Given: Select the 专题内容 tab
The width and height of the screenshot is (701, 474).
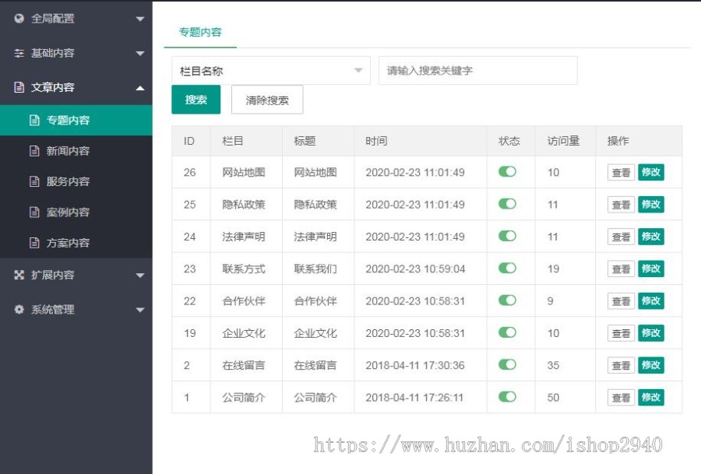Looking at the screenshot, I should (x=200, y=32).
